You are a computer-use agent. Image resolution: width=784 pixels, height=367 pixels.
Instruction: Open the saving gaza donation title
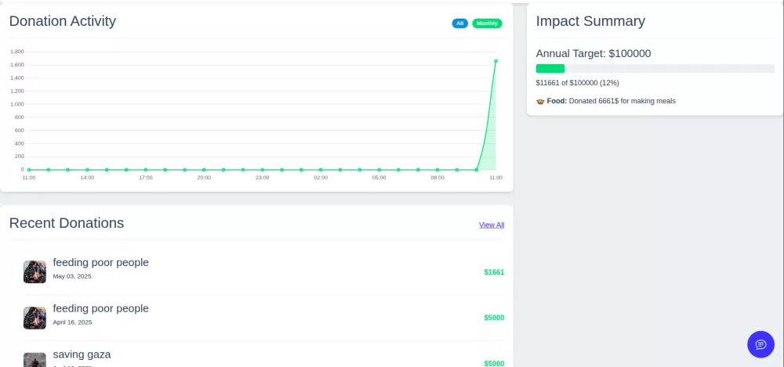[x=82, y=354]
